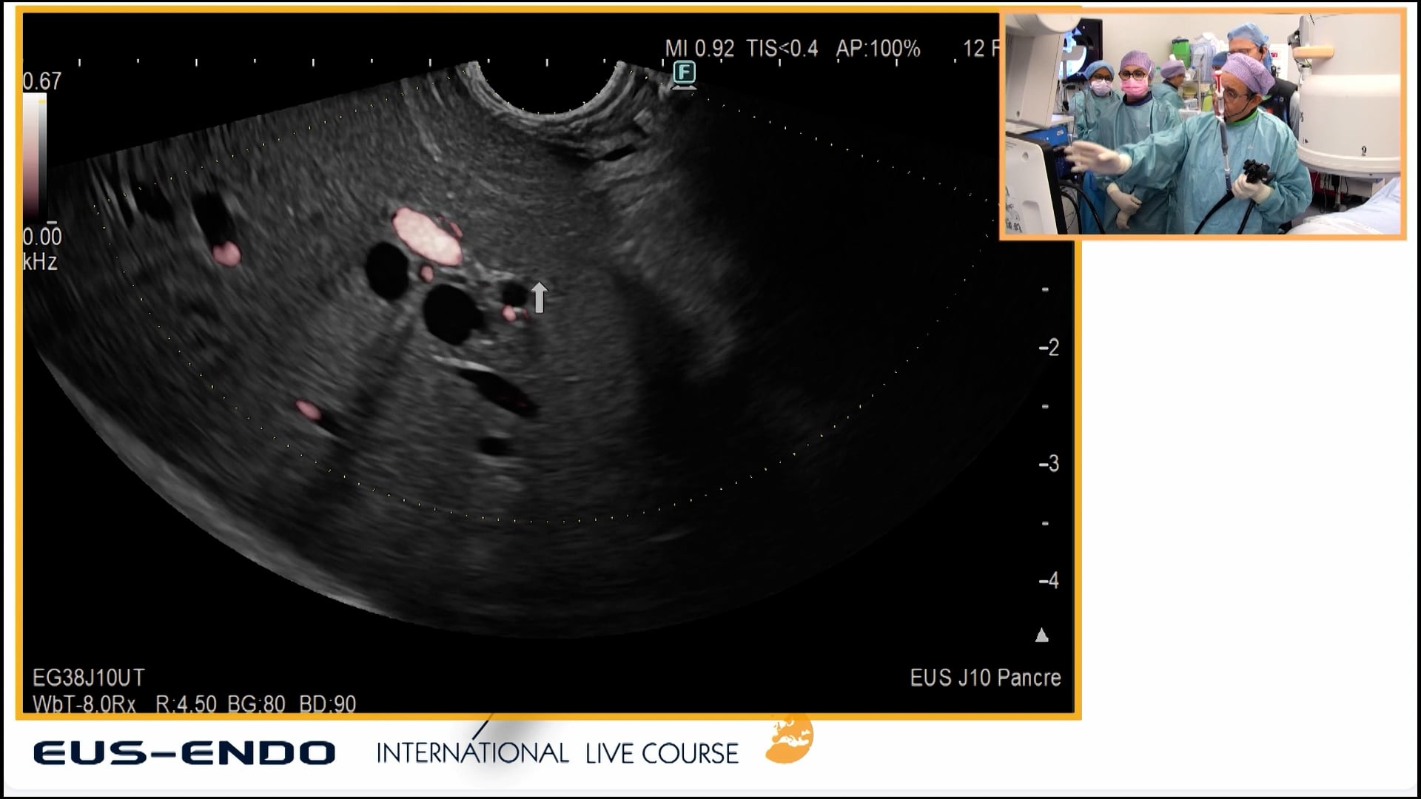Open the operating room video thumbnail
The height and width of the screenshot is (799, 1421).
(x=1203, y=124)
